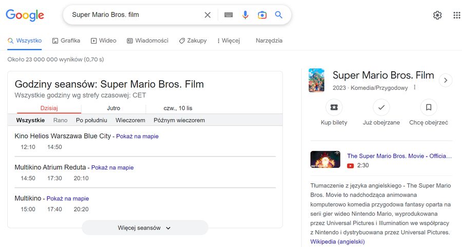Show Multikino on map link
The width and height of the screenshot is (462, 247).
(68, 199)
